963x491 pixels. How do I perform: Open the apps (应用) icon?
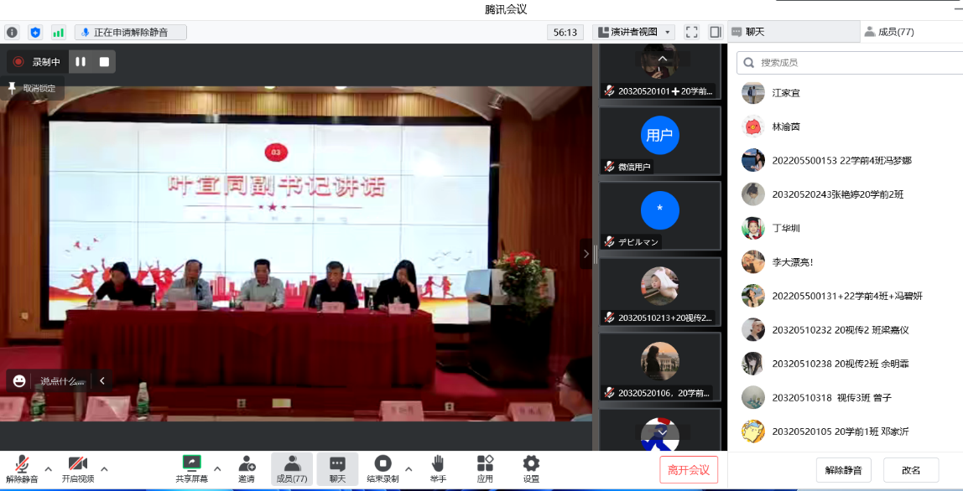485,468
